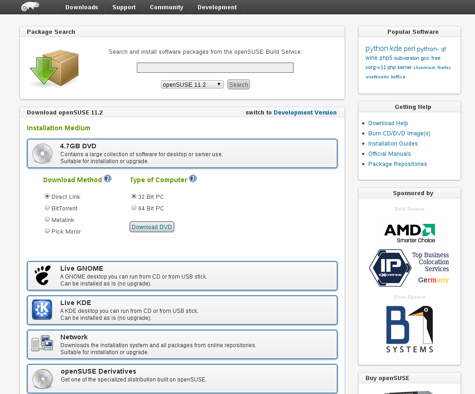Click the package search text field
The height and width of the screenshot is (394, 475).
[215, 68]
